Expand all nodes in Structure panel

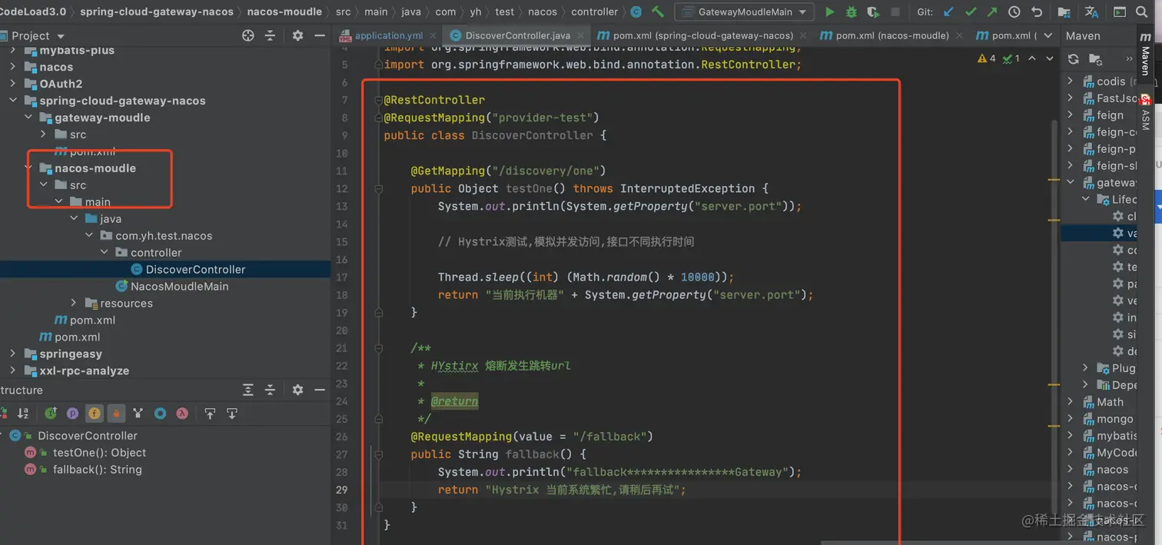(247, 390)
